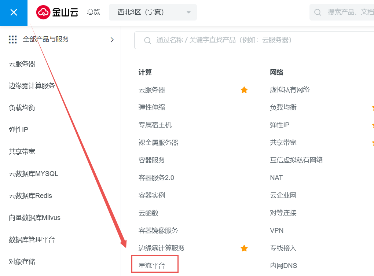Click the product search magnifier icon
374x276 pixels.
tap(147, 40)
